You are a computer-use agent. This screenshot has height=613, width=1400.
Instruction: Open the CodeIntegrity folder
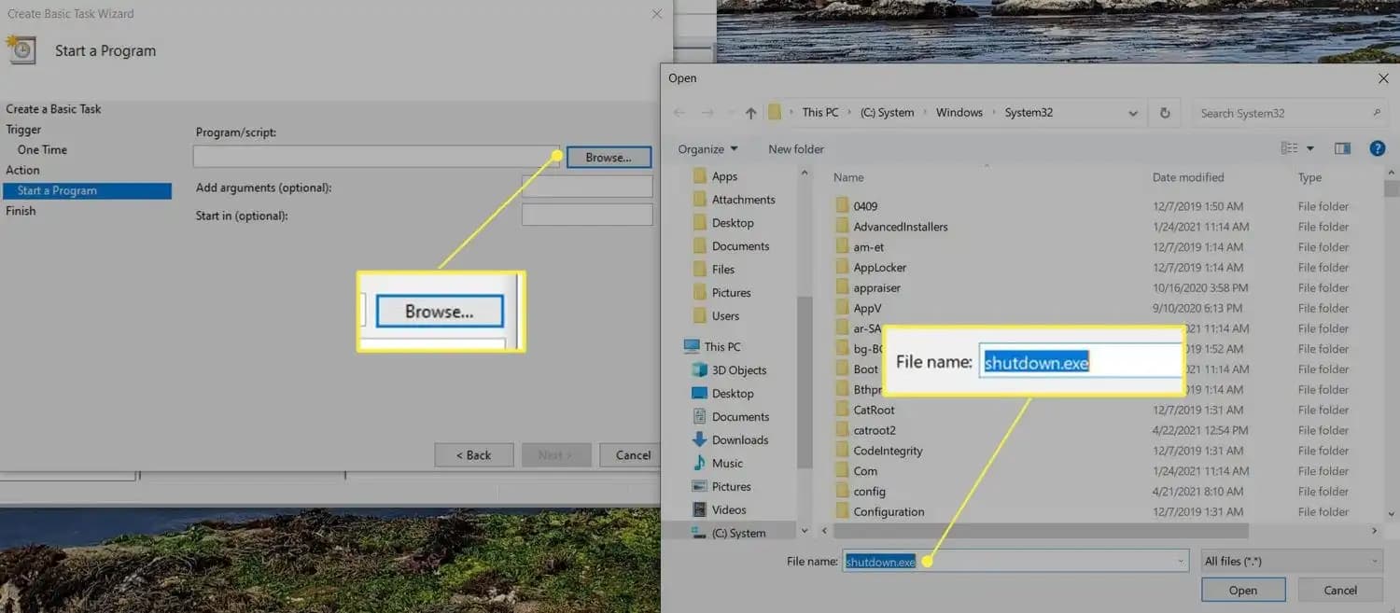tap(888, 451)
